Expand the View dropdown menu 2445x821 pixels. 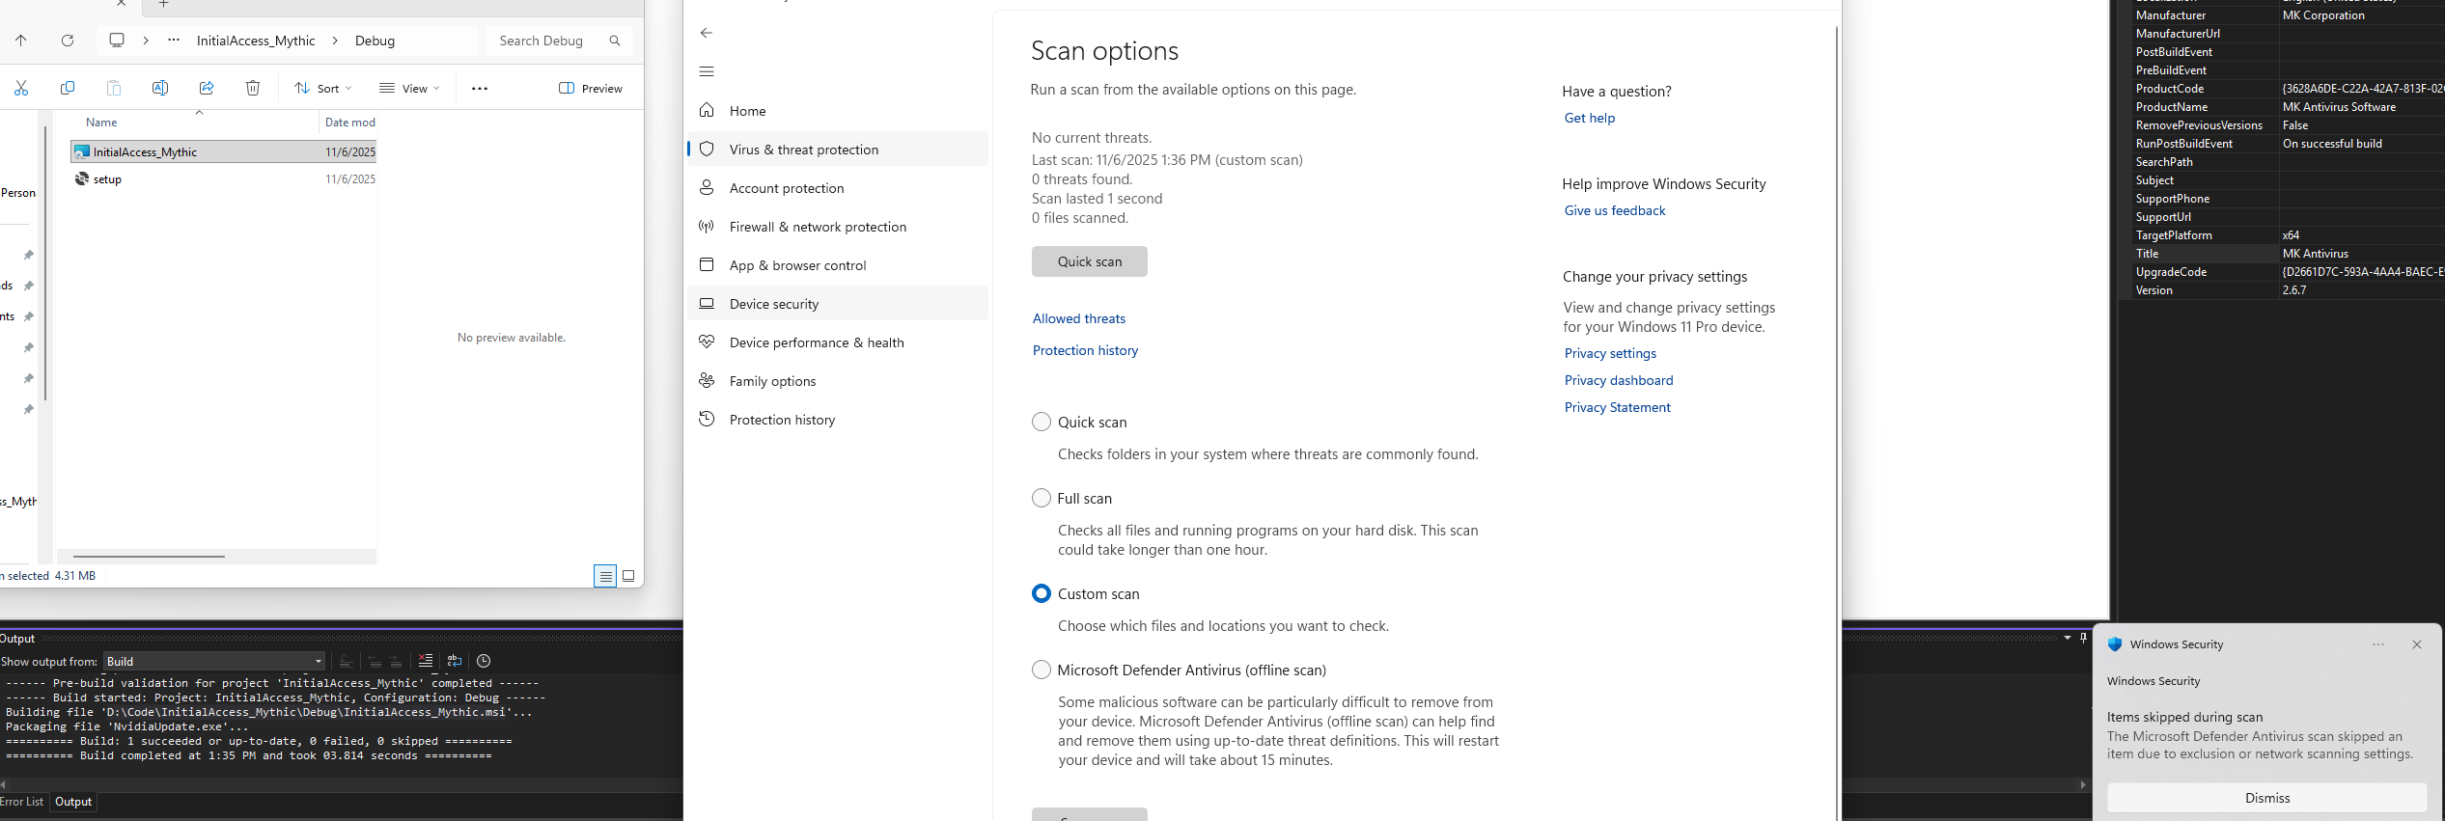[x=409, y=89]
